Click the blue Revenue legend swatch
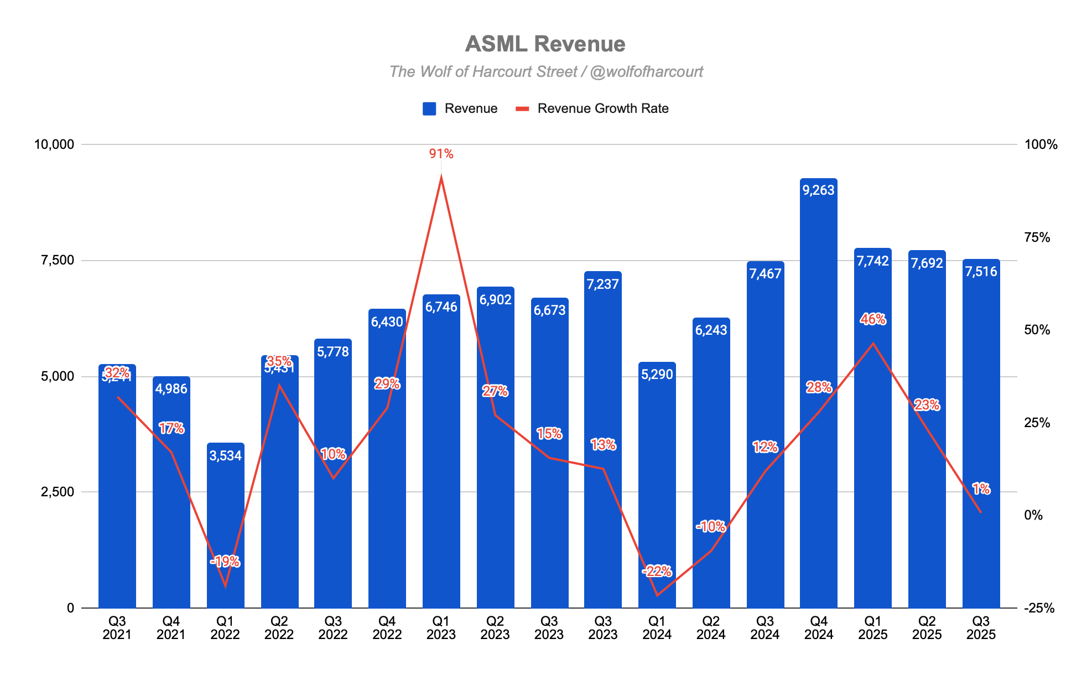The image size is (1092, 675). point(429,108)
